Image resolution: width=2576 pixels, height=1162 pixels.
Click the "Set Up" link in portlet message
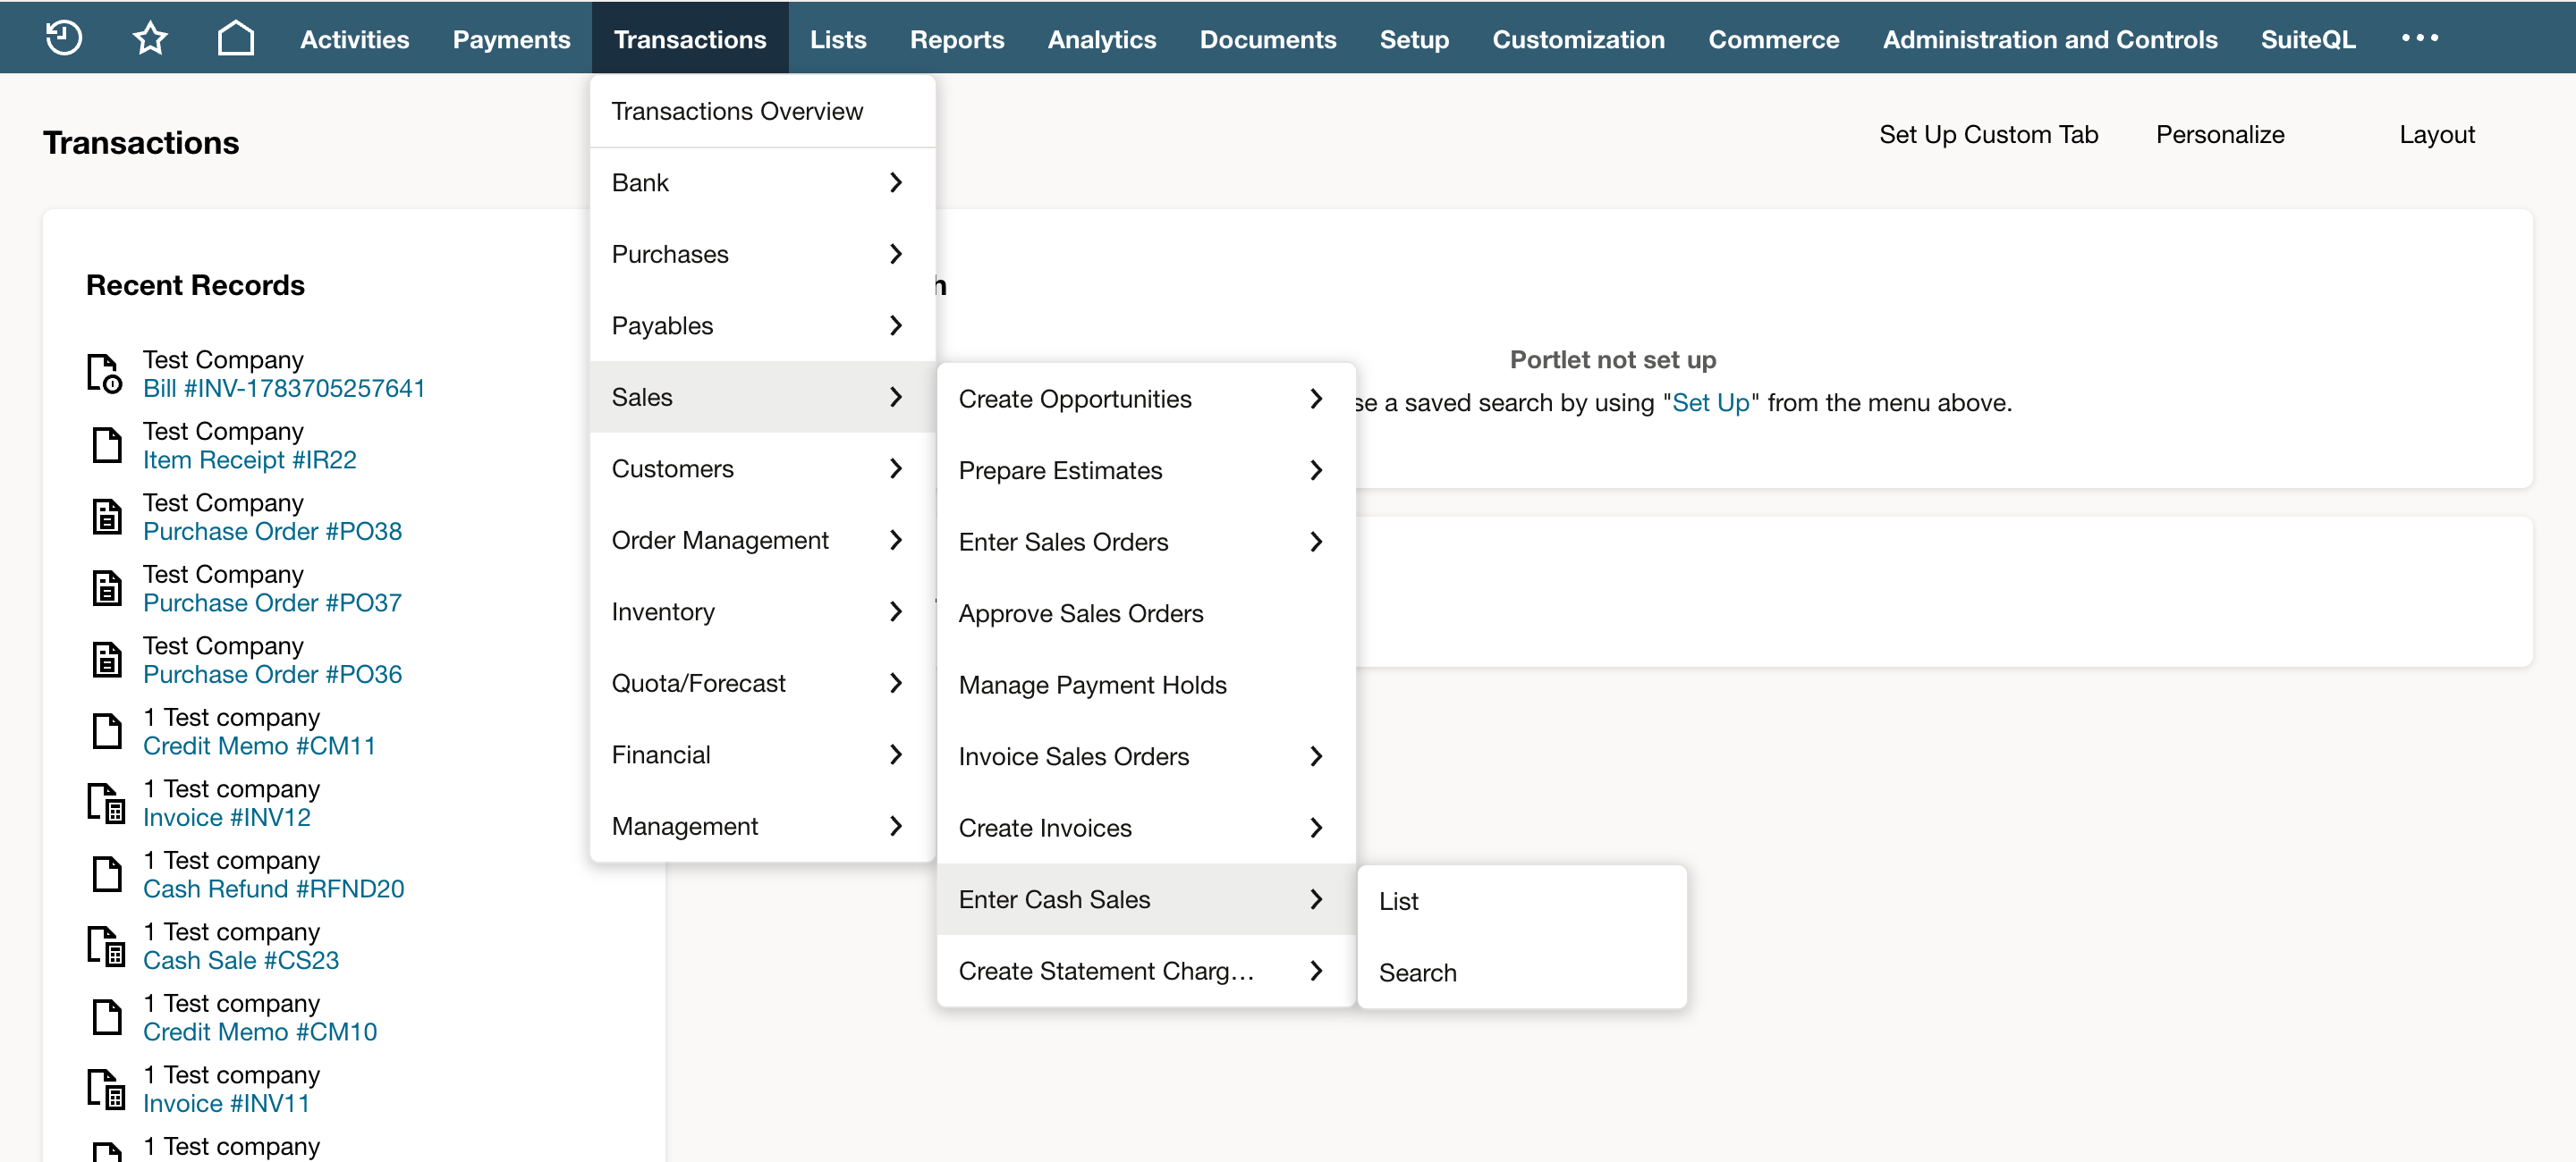pos(1711,402)
